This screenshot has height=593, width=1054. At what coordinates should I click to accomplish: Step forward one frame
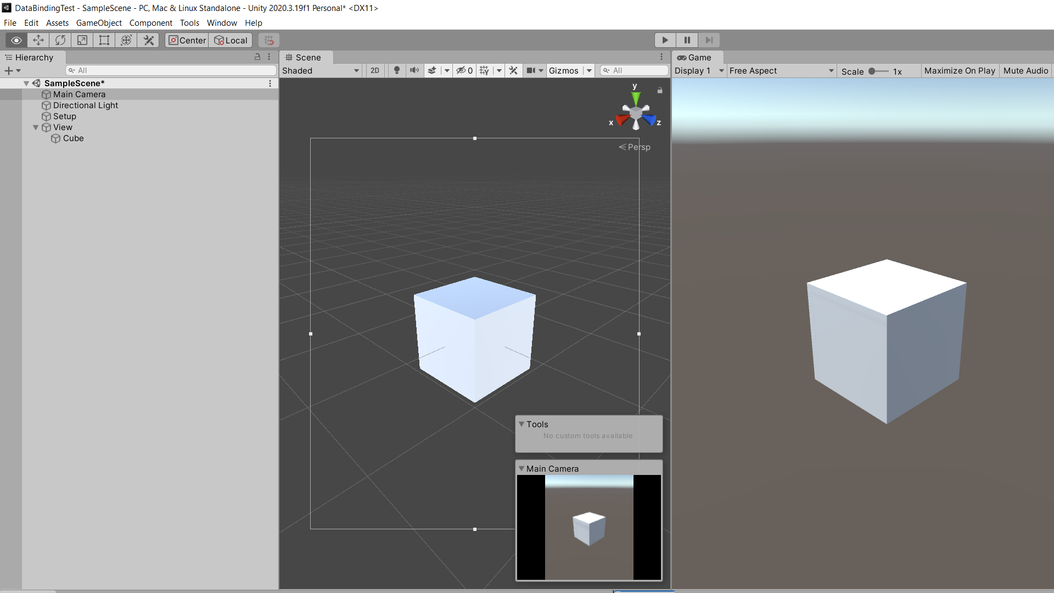[709, 40]
